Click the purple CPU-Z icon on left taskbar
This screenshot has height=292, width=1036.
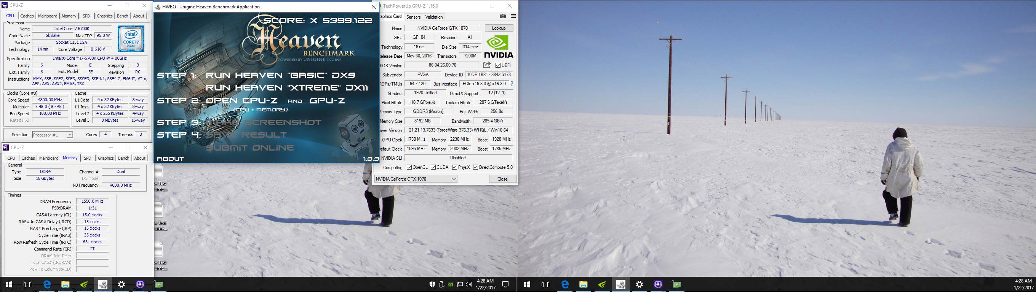click(140, 284)
